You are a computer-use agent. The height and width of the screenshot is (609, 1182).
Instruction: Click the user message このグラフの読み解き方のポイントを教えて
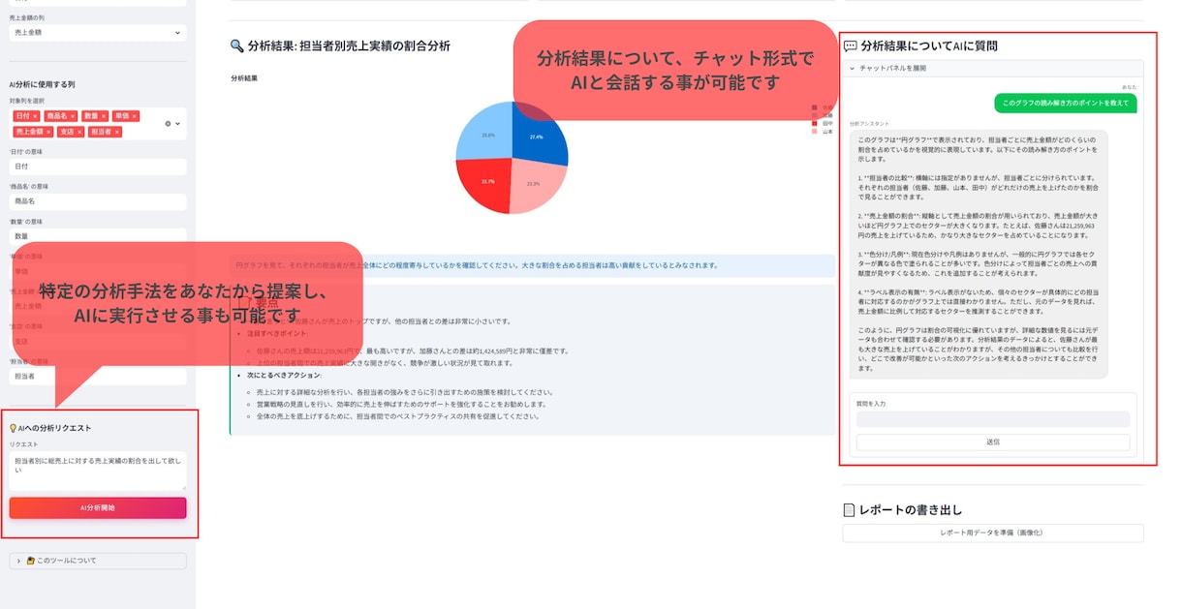1066,103
